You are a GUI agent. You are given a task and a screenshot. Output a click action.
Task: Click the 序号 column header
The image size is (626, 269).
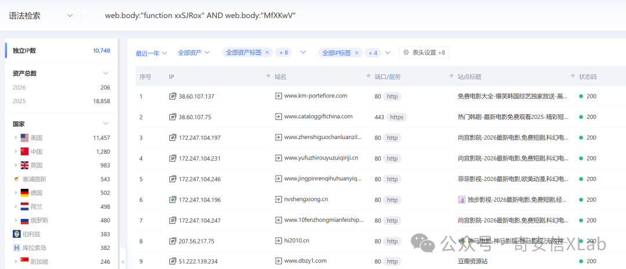(x=145, y=77)
